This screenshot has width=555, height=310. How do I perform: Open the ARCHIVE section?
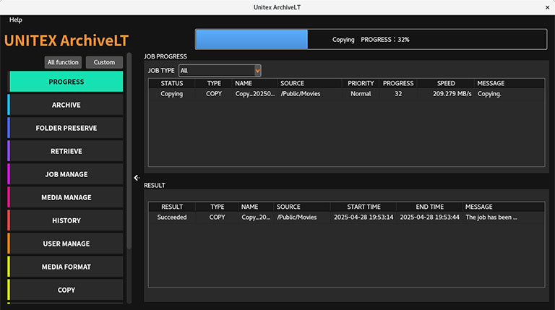pyautogui.click(x=66, y=105)
